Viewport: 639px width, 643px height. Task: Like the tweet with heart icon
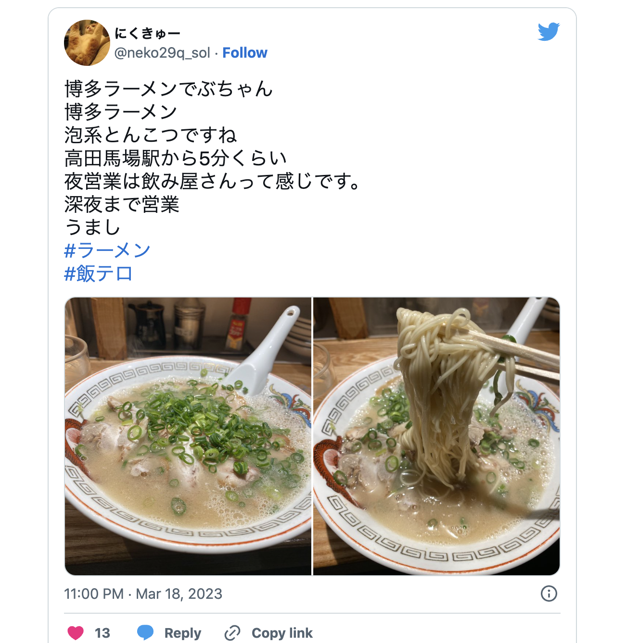[76, 633]
